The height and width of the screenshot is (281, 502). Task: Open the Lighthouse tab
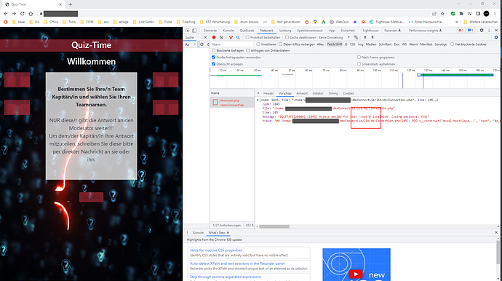click(x=370, y=31)
